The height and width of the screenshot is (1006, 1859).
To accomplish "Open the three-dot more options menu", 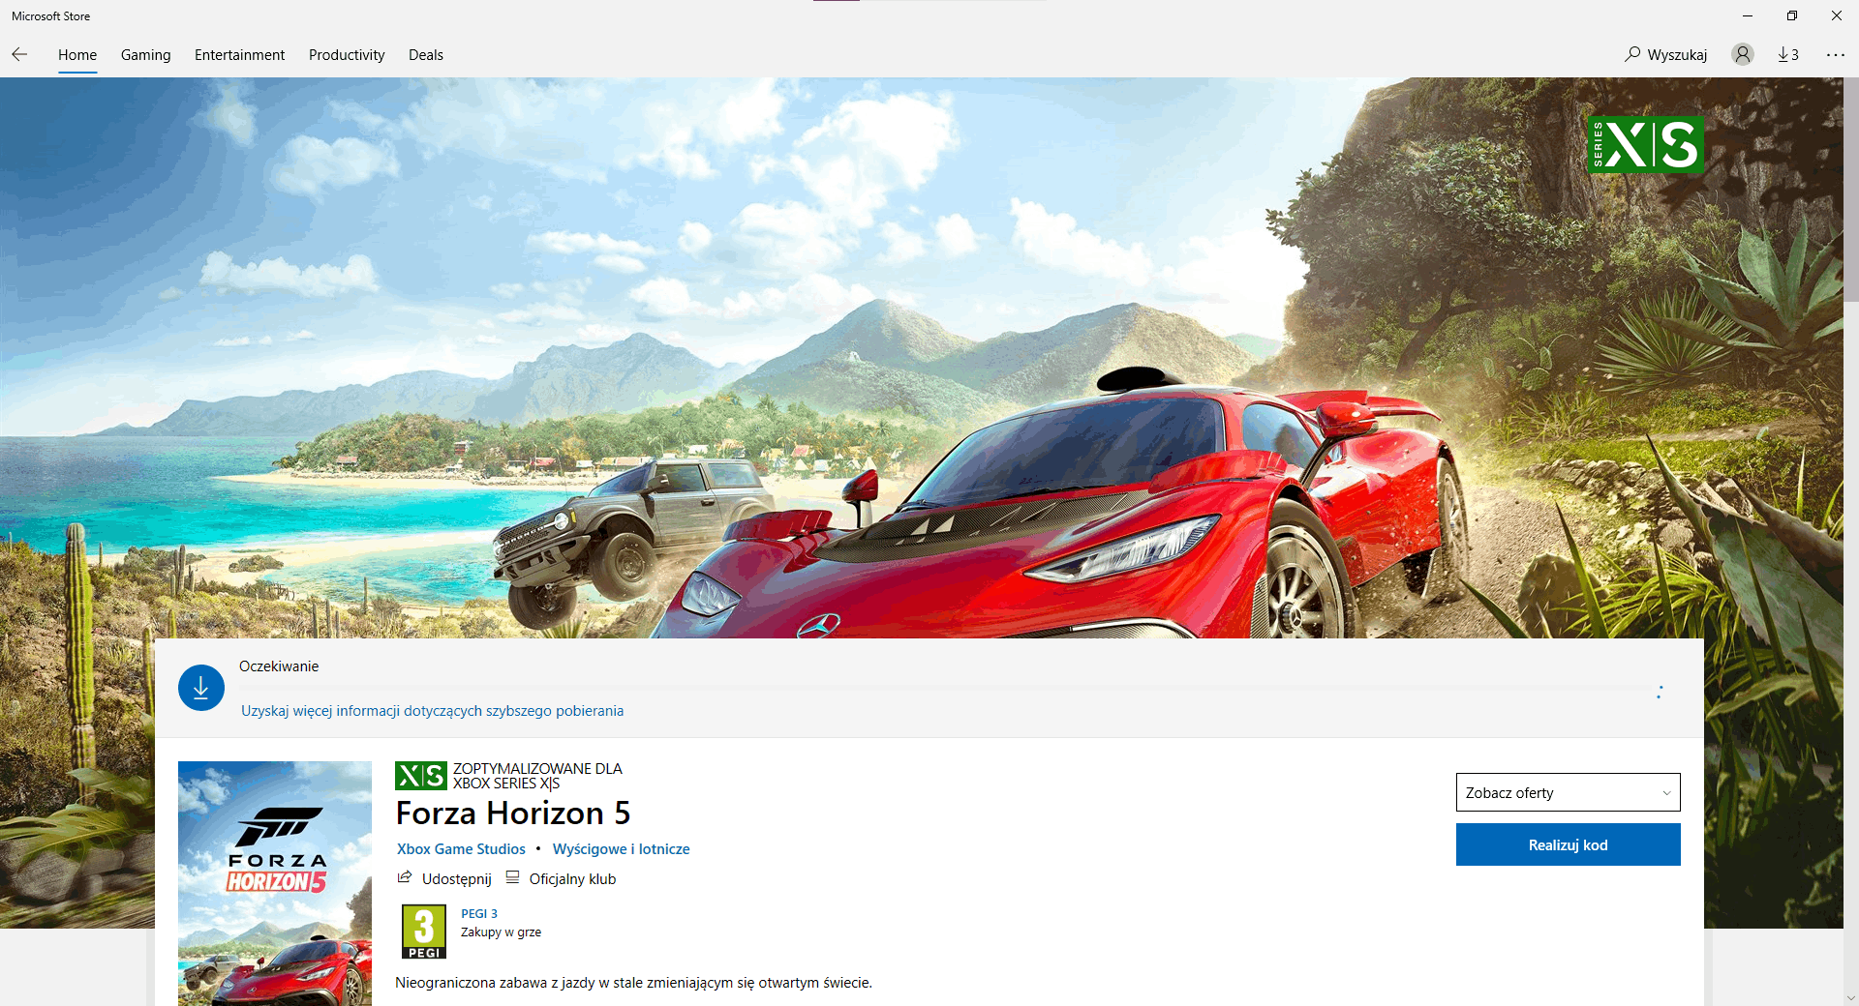I will [x=1836, y=54].
